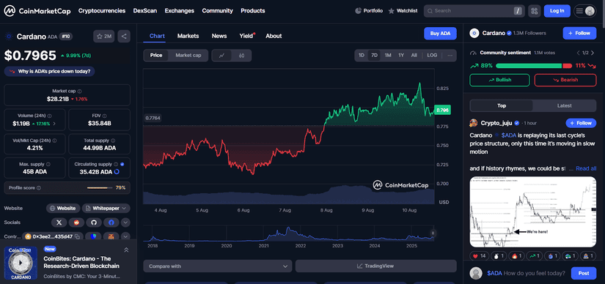Image resolution: width=605 pixels, height=284 pixels.
Task: Click the FDV info icon
Action: tap(105, 116)
